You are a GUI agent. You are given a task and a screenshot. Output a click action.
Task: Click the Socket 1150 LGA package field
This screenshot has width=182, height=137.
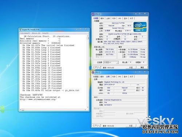(118, 28)
